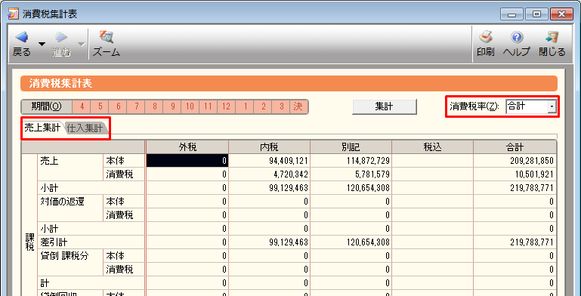Select the 売上集計 tab

[x=42, y=128]
